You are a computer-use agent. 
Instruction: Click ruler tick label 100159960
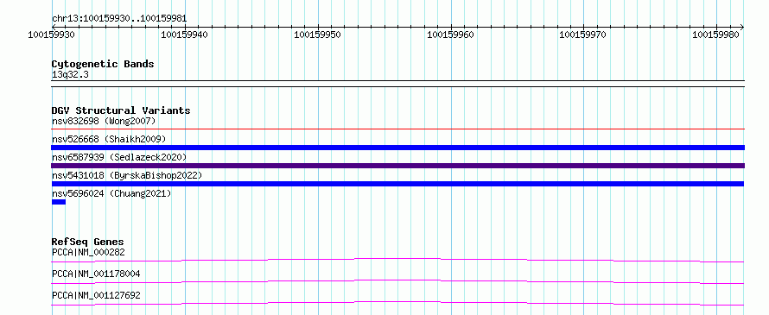click(450, 35)
